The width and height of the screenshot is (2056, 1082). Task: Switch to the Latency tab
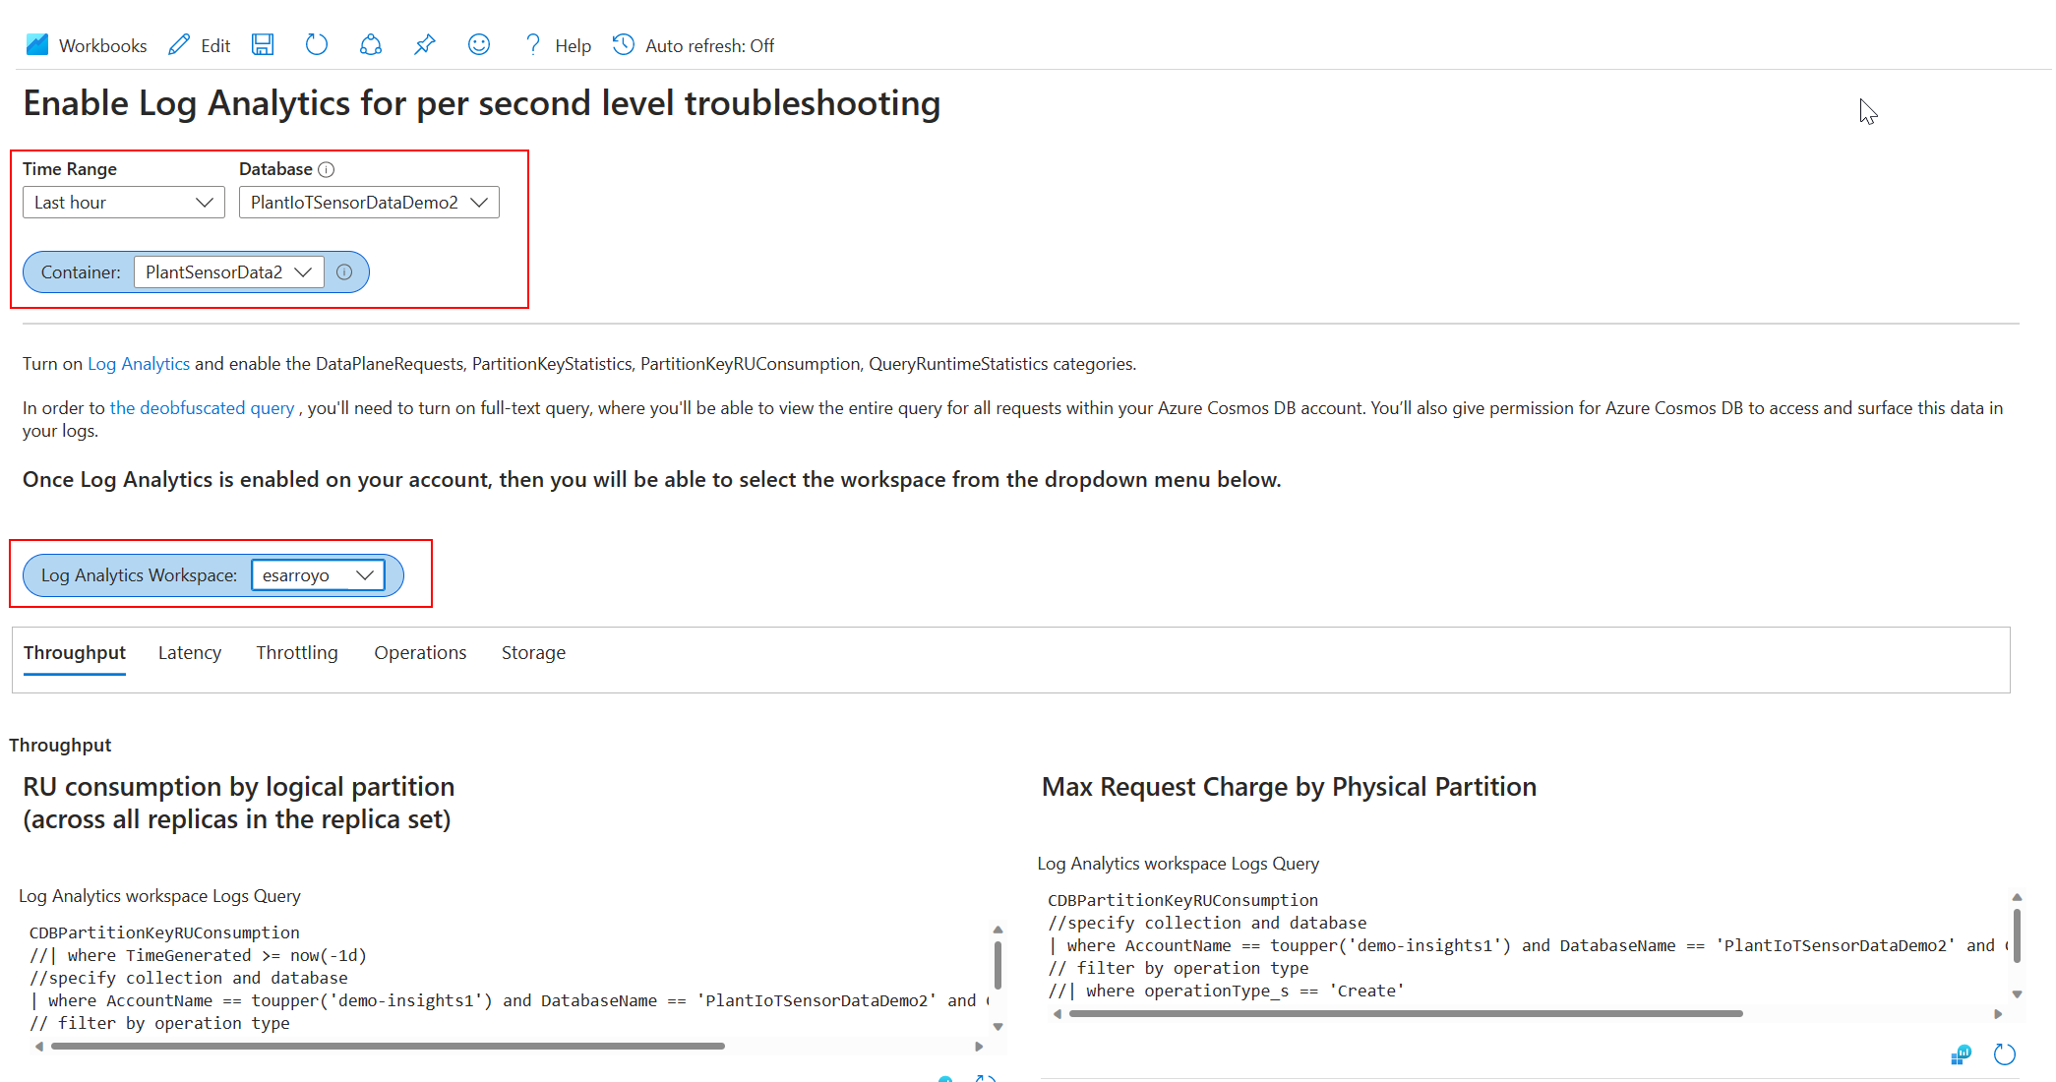pos(189,652)
